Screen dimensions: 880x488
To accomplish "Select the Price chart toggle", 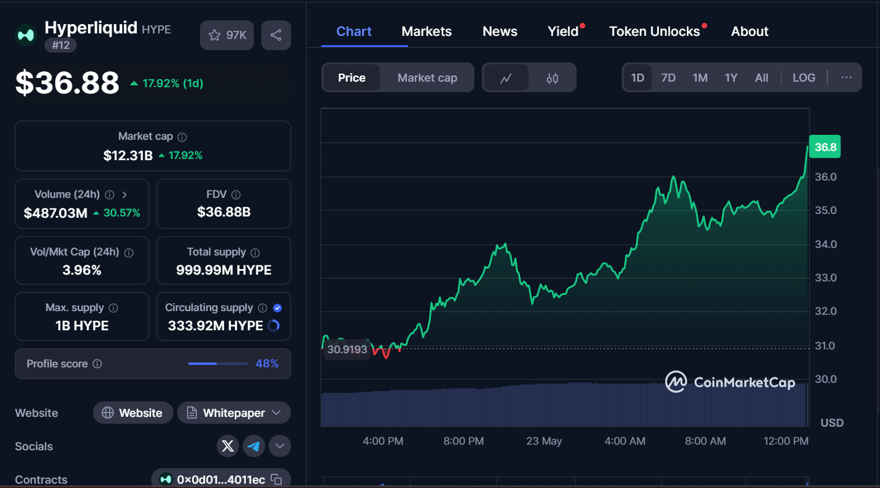I will pos(352,77).
